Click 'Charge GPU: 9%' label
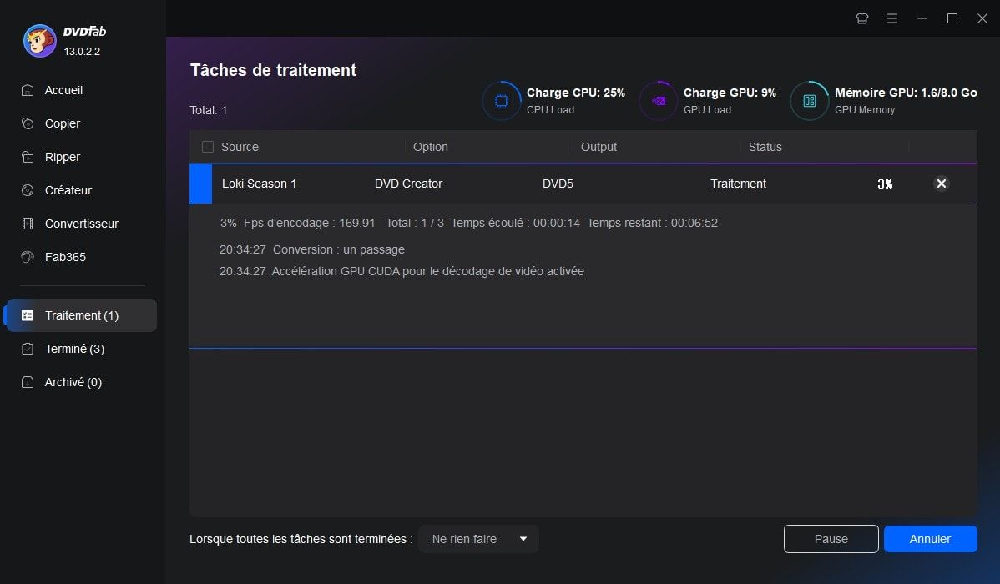 coord(730,93)
